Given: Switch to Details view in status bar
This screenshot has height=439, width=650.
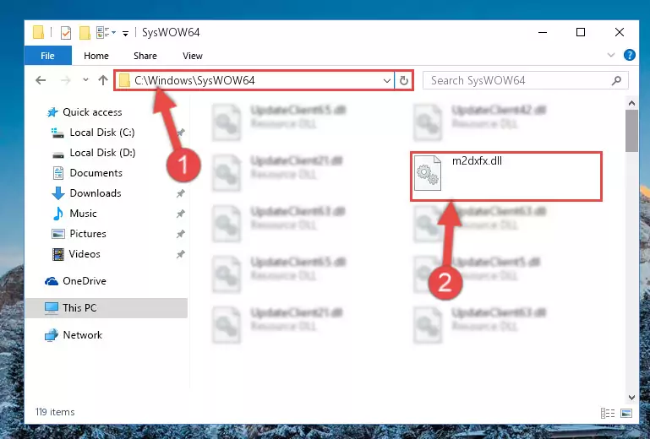Looking at the screenshot, I should pyautogui.click(x=607, y=413).
